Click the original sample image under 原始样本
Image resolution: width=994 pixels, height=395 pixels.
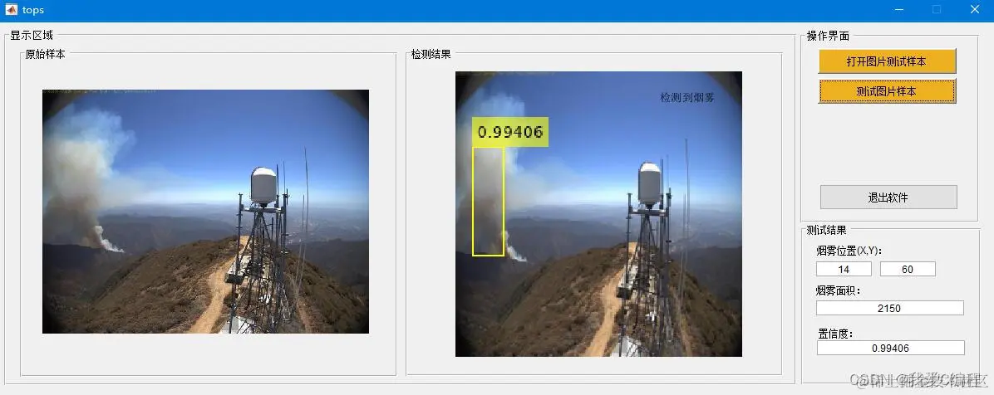click(x=205, y=212)
